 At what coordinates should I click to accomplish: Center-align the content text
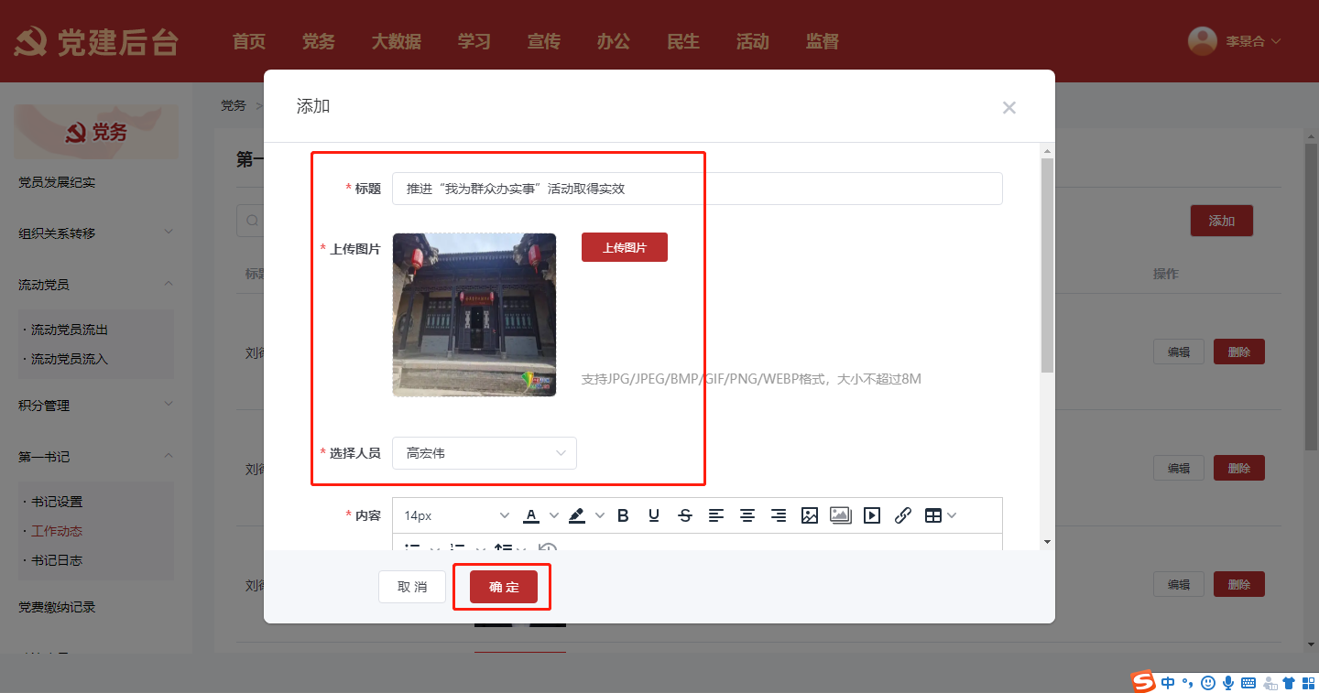(x=747, y=515)
